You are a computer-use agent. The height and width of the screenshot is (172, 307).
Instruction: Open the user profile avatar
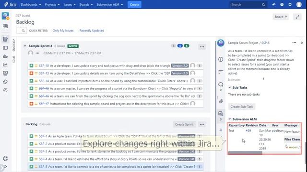(x=299, y=4)
